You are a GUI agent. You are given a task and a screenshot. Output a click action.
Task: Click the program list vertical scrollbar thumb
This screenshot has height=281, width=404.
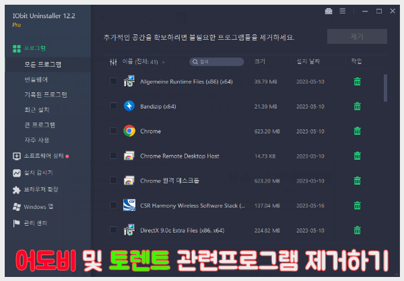point(385,88)
